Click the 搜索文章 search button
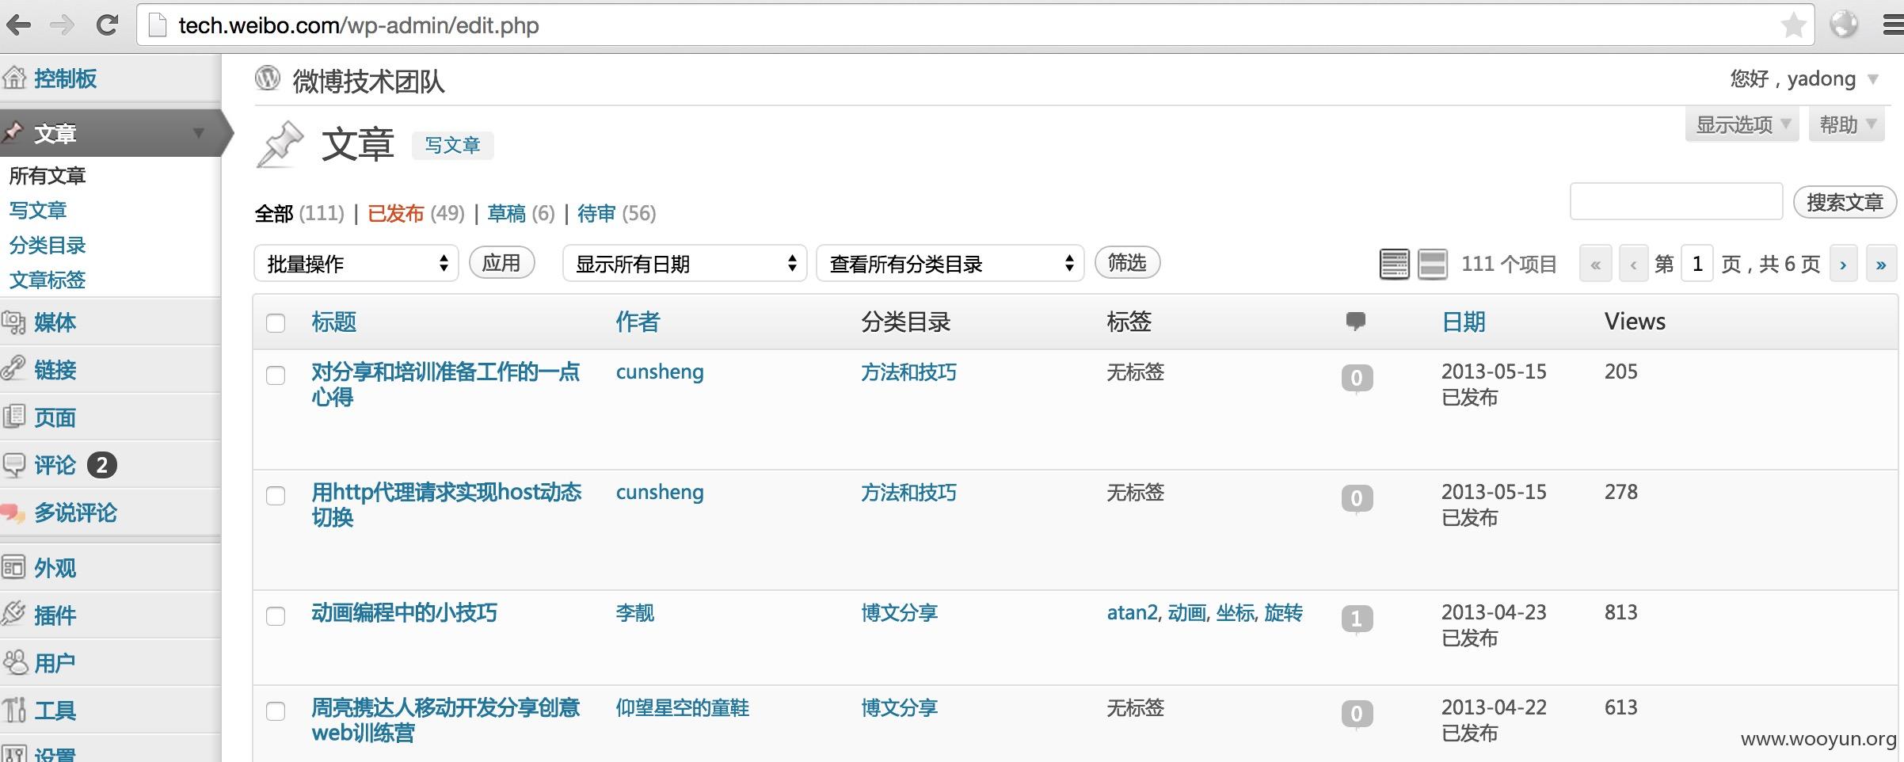 [1845, 202]
